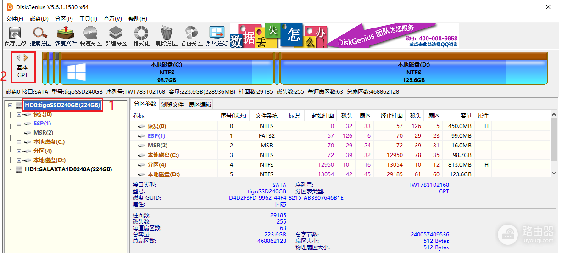562x253 pixels.
Task: Expand the ESP(1) tree node
Action: [x=19, y=124]
